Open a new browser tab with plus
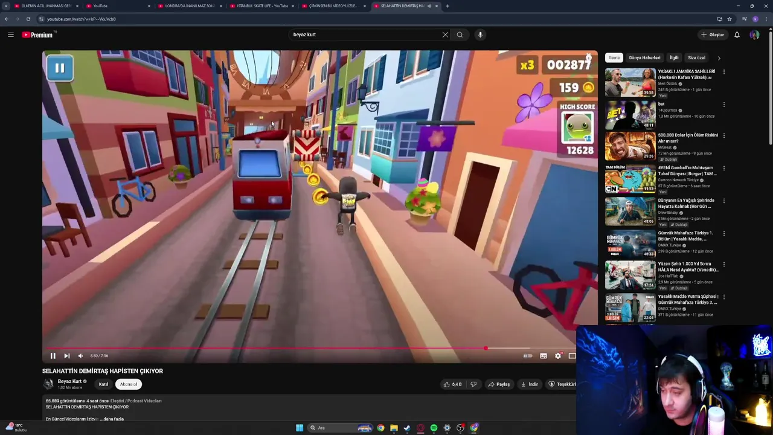This screenshot has height=435, width=773. coord(447,6)
